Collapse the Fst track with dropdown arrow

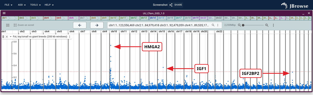11,37
